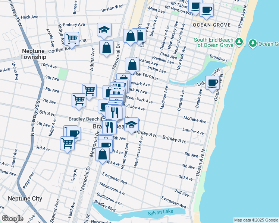The width and height of the screenshot is (279, 223).
Task: Click the 'Fletcher Lake Ave' street label
Action: point(138,152)
